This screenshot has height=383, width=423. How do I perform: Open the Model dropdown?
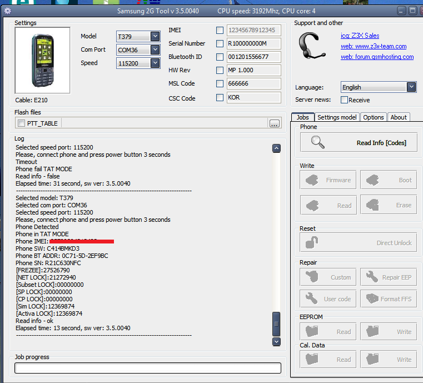155,36
